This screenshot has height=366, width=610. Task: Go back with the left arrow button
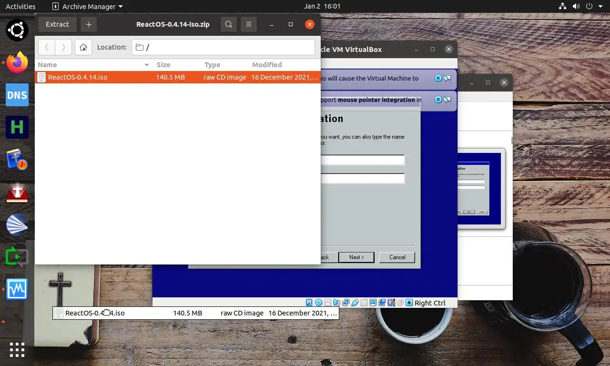pos(47,47)
